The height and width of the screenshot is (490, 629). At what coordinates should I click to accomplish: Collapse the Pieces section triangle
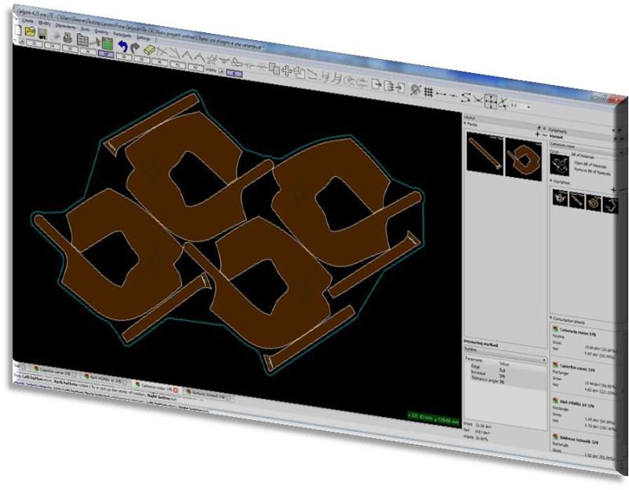tap(465, 123)
